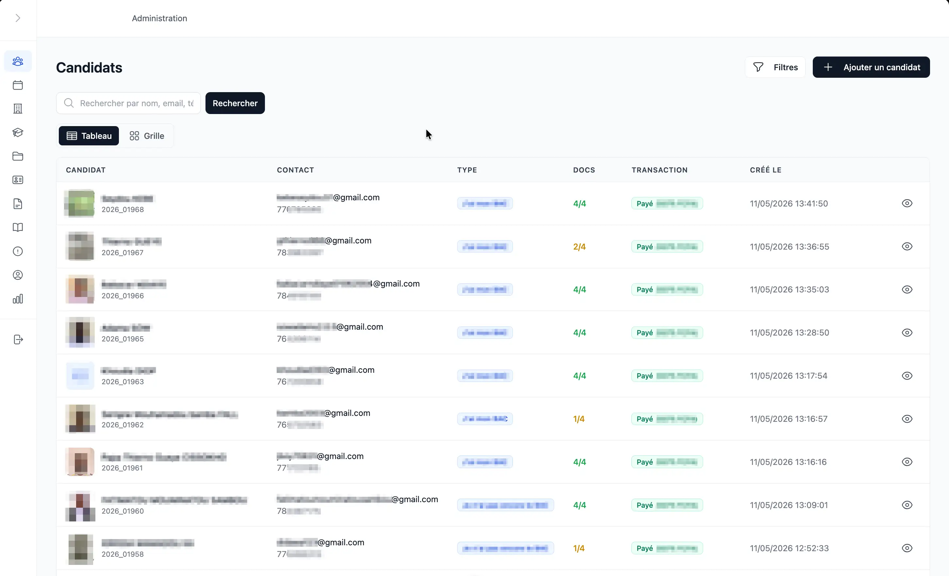Viewport: 949px width, 576px height.
Task: Open the alert circle icon in sidebar
Action: (18, 251)
